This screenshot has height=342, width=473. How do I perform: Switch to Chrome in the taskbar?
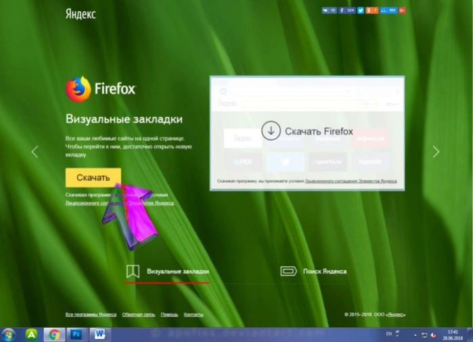tap(54, 335)
